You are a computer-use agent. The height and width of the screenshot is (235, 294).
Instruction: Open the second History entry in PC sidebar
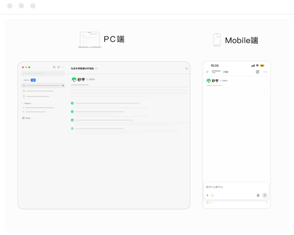point(34,112)
